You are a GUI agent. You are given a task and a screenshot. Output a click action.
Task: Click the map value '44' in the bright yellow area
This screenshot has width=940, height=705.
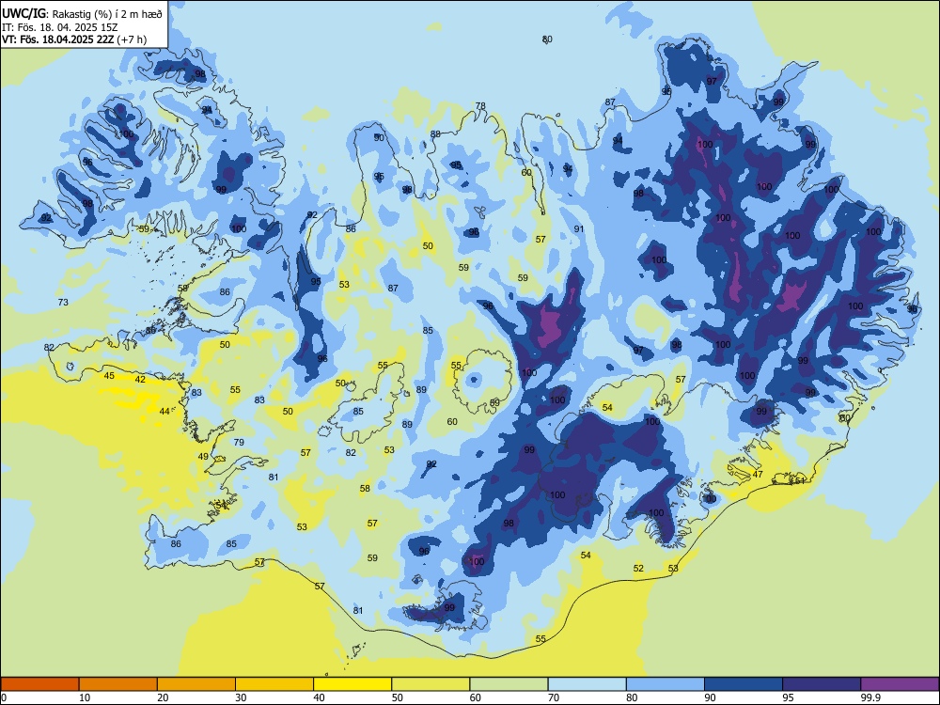pos(164,412)
